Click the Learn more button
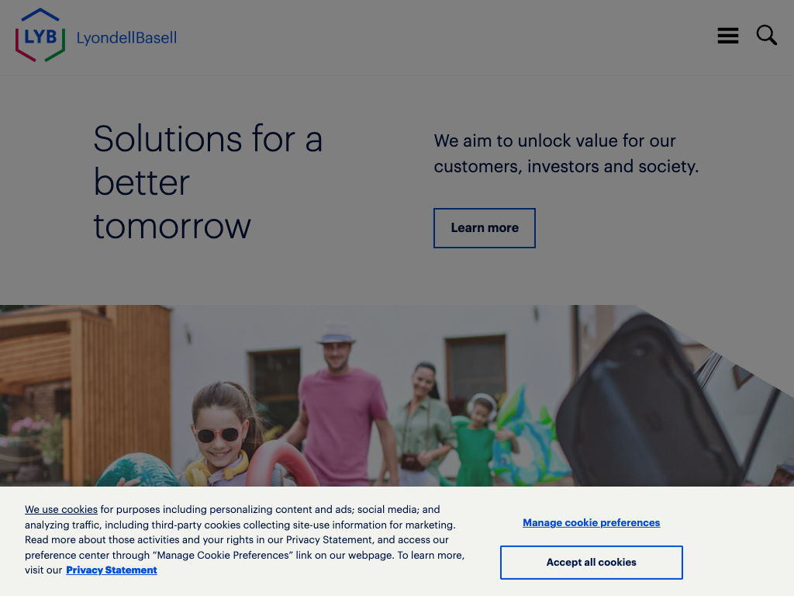 (x=485, y=228)
